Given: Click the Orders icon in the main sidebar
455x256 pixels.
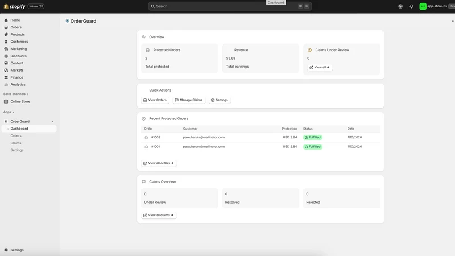Looking at the screenshot, I should 6,27.
